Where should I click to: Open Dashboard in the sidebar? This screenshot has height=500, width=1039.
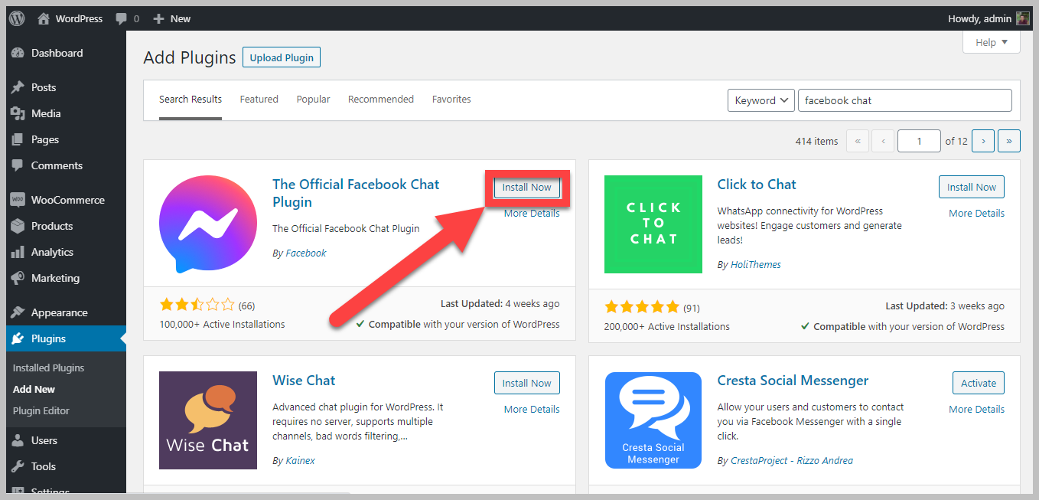tap(66, 53)
